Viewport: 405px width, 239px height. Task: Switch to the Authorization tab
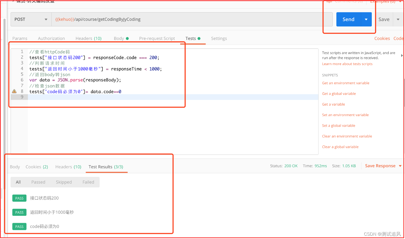coord(51,39)
